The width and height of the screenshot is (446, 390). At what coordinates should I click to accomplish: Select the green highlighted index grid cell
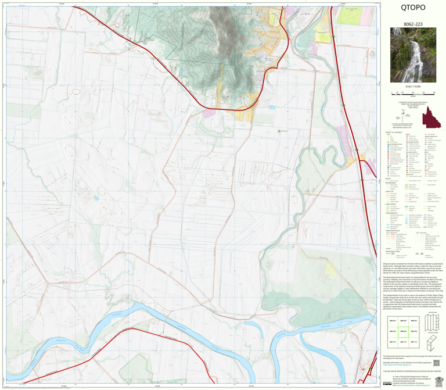tap(403, 332)
